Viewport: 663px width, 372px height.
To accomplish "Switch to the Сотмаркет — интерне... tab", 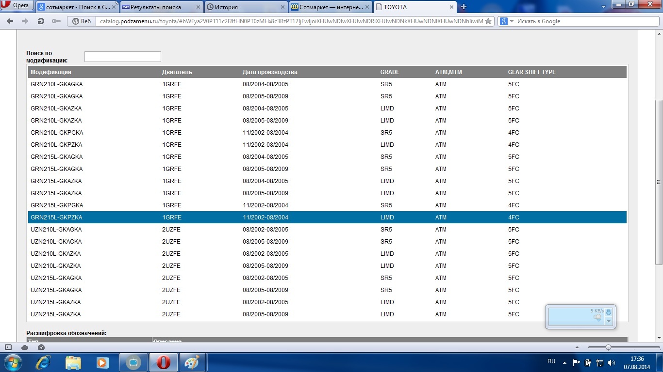I will pyautogui.click(x=330, y=7).
